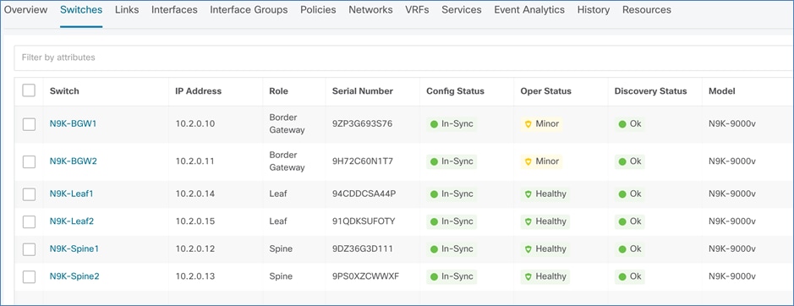Click the Healthy shield icon for N9K-Spine2
794x306 pixels.
tap(528, 276)
